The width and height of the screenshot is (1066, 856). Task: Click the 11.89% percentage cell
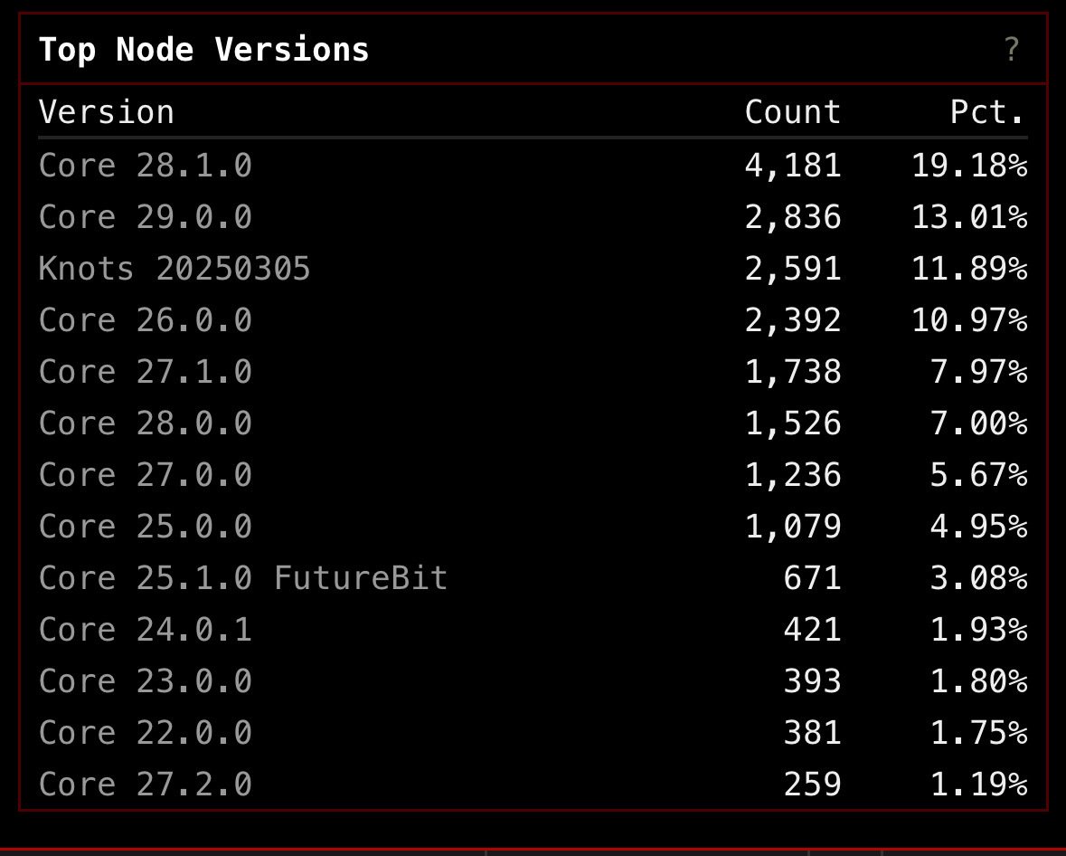(x=969, y=268)
